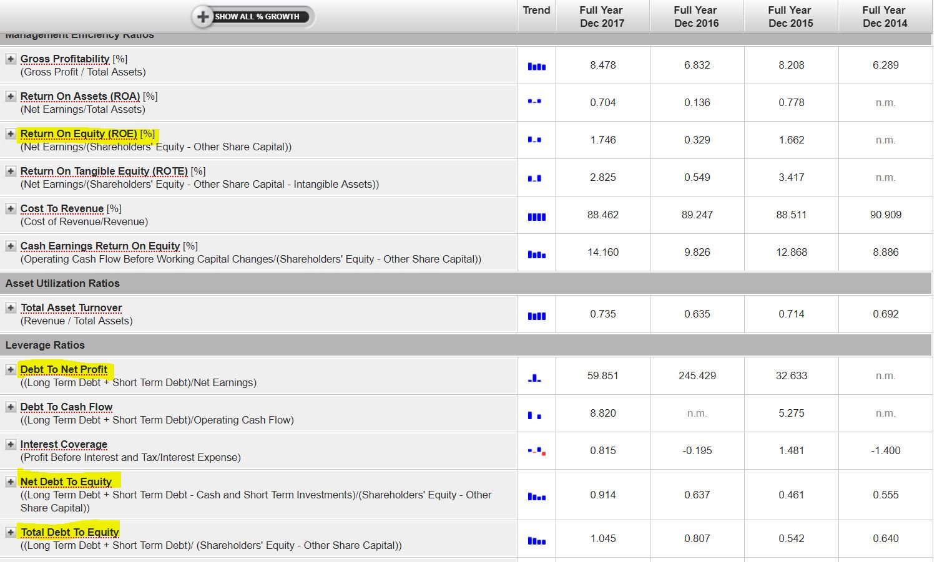
Task: Click the Full Year Dec 2015 header
Action: (790, 17)
